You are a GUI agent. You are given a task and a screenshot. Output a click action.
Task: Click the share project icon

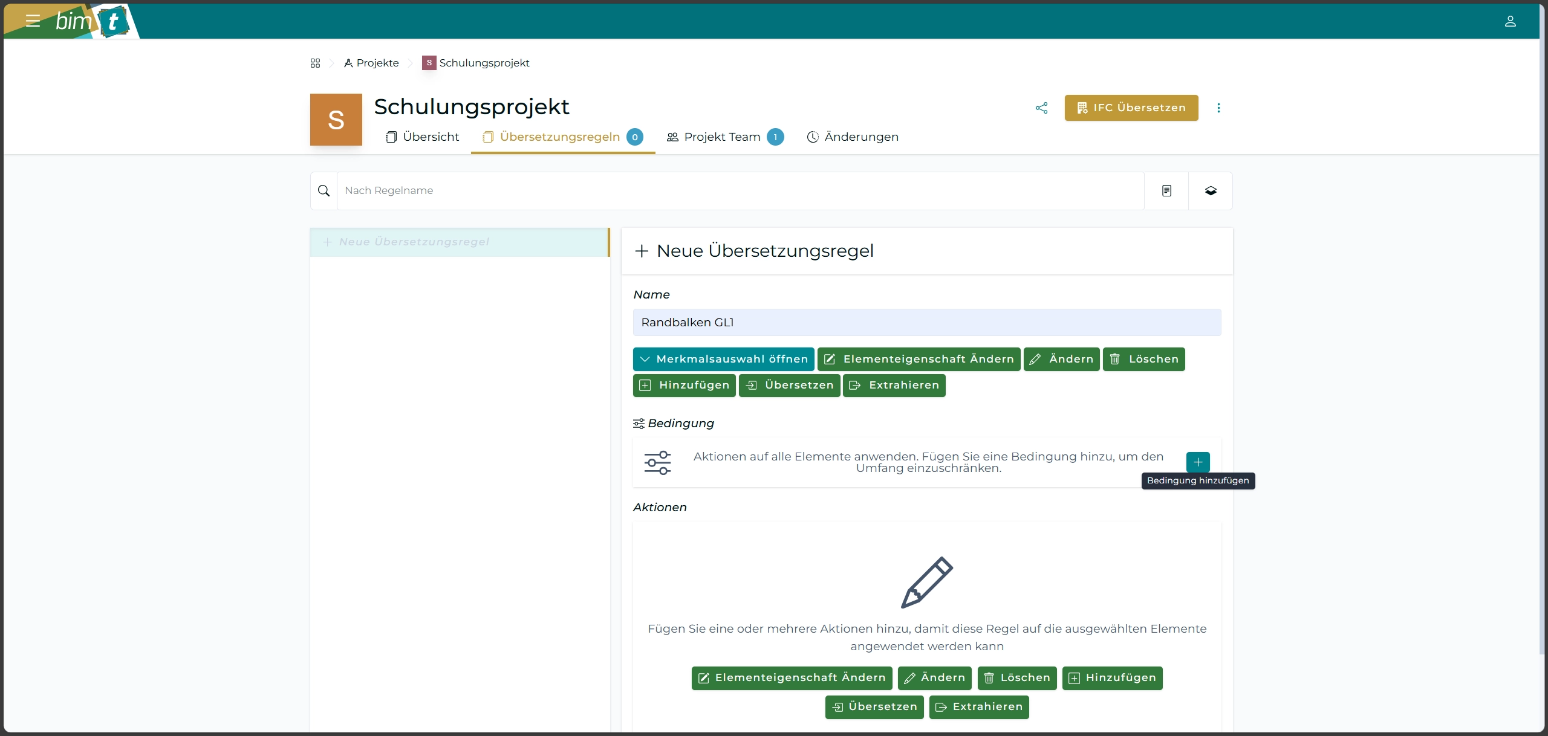1041,108
